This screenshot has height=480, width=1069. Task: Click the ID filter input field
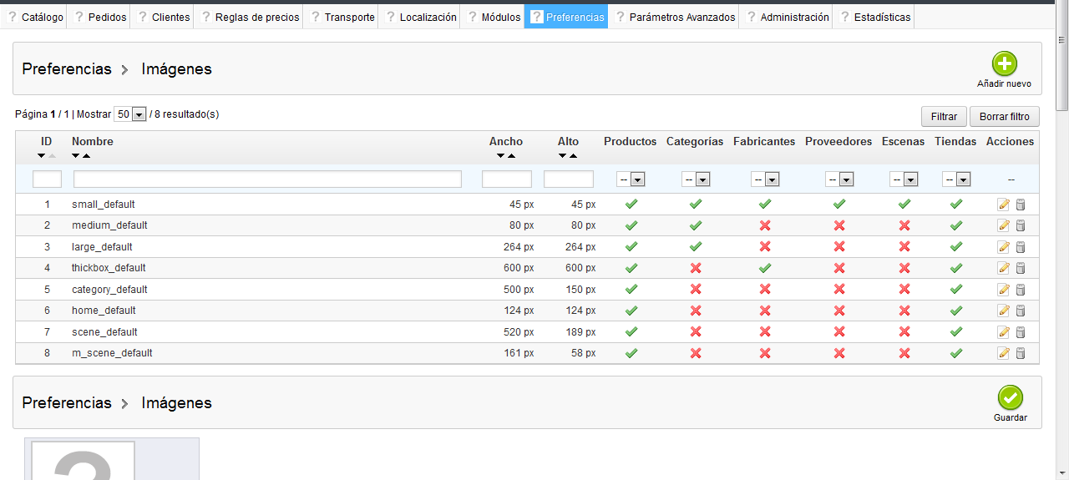[47, 179]
